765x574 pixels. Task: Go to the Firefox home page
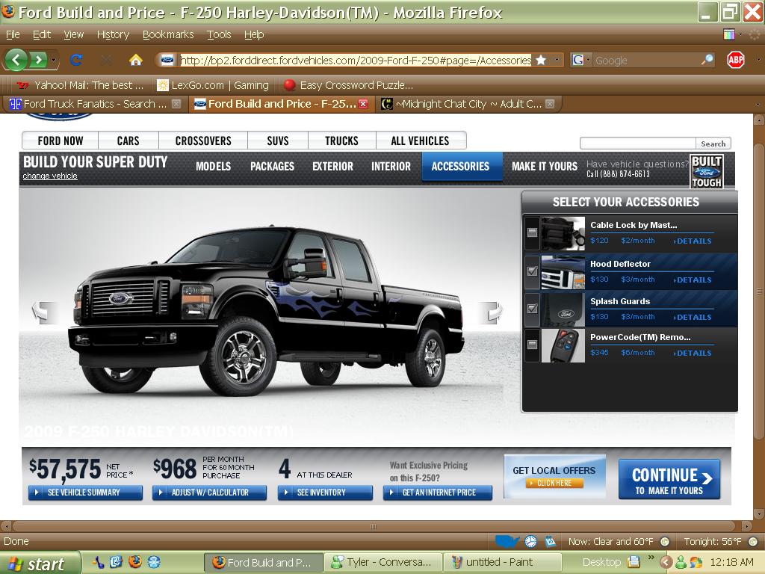click(x=136, y=60)
